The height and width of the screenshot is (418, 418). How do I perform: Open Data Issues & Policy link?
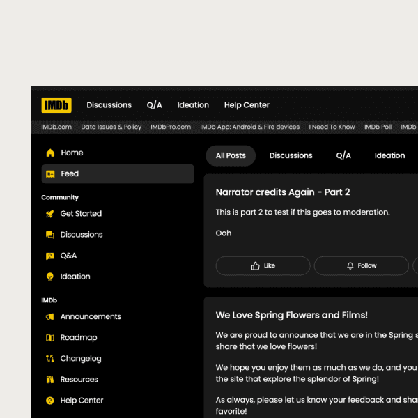click(x=111, y=127)
